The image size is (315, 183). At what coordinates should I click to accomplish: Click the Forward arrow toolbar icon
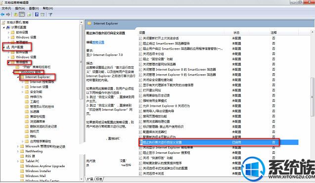tap(8, 14)
